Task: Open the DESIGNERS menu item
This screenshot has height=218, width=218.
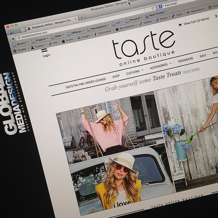Action: point(185,60)
